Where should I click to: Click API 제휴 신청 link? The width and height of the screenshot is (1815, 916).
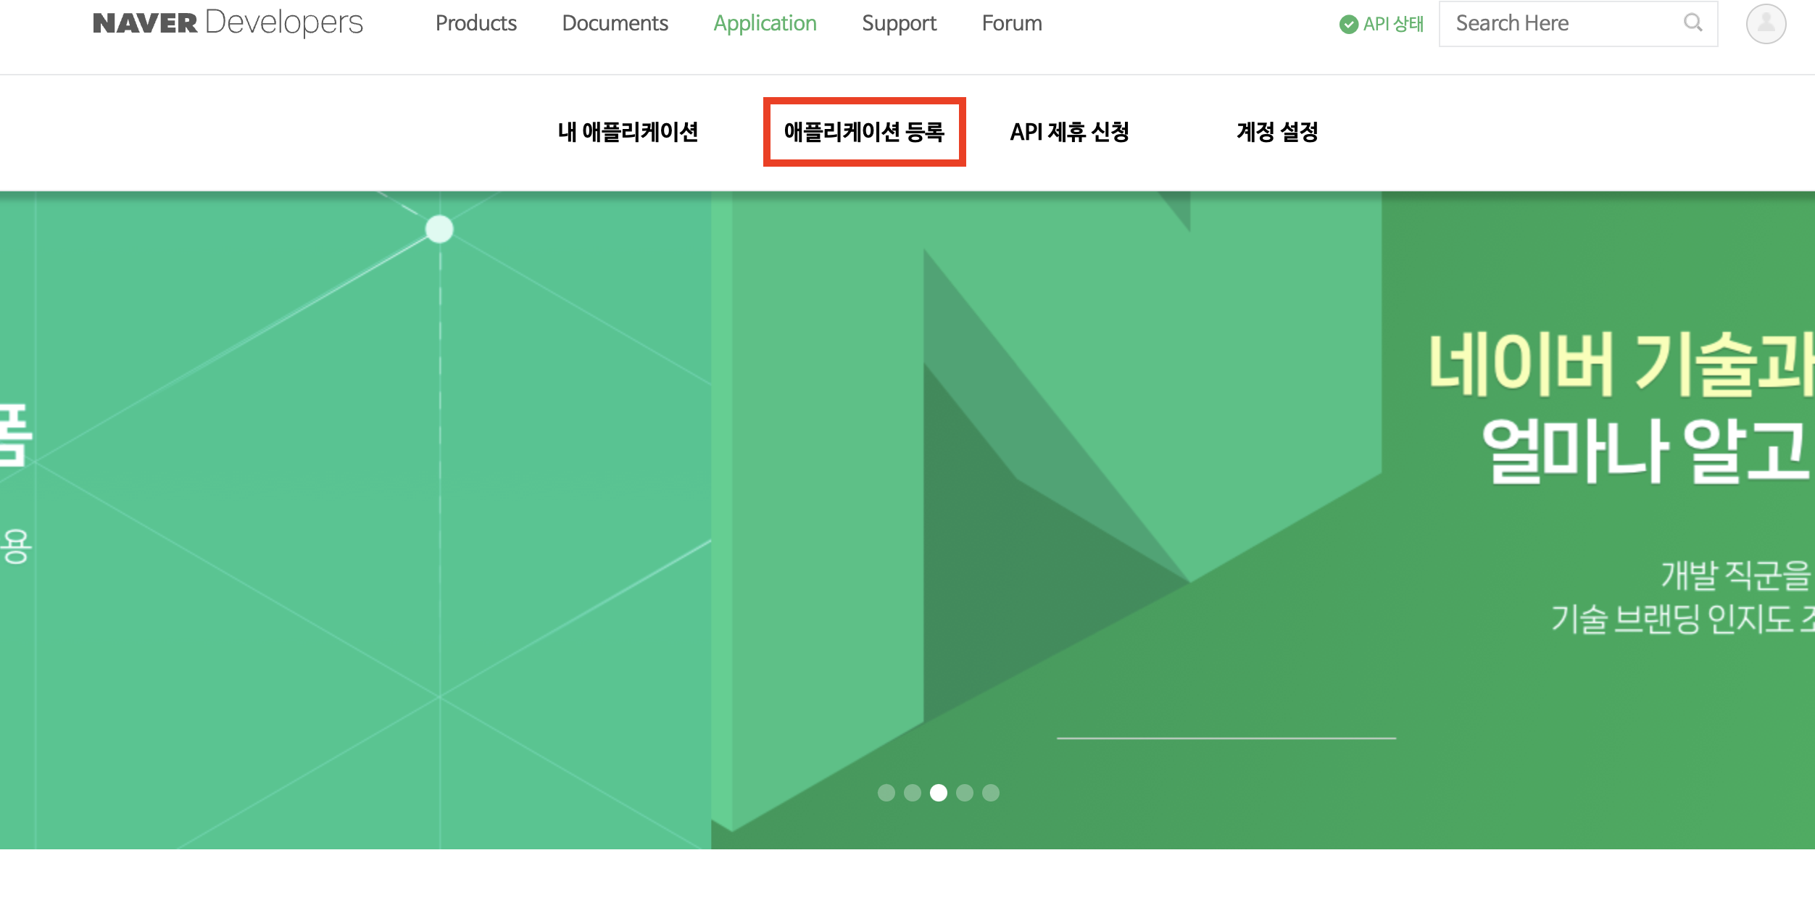(x=1069, y=132)
